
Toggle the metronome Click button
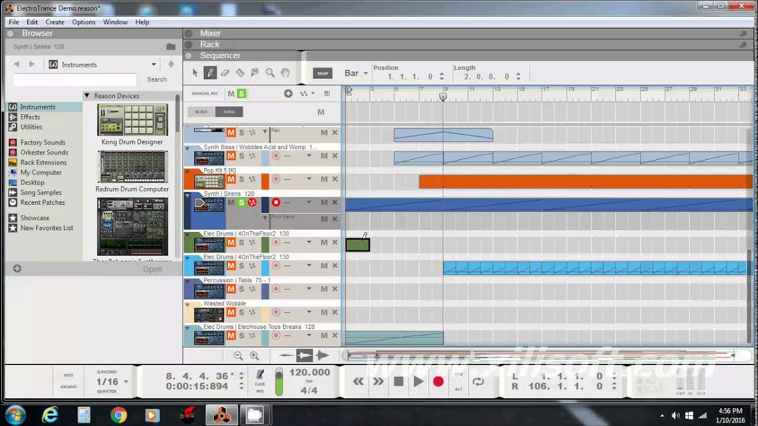[x=260, y=375]
